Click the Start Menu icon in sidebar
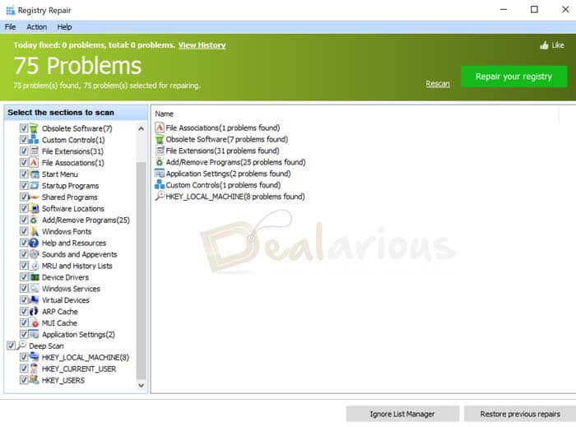Viewport: 576px width, 427px height. pyautogui.click(x=34, y=174)
